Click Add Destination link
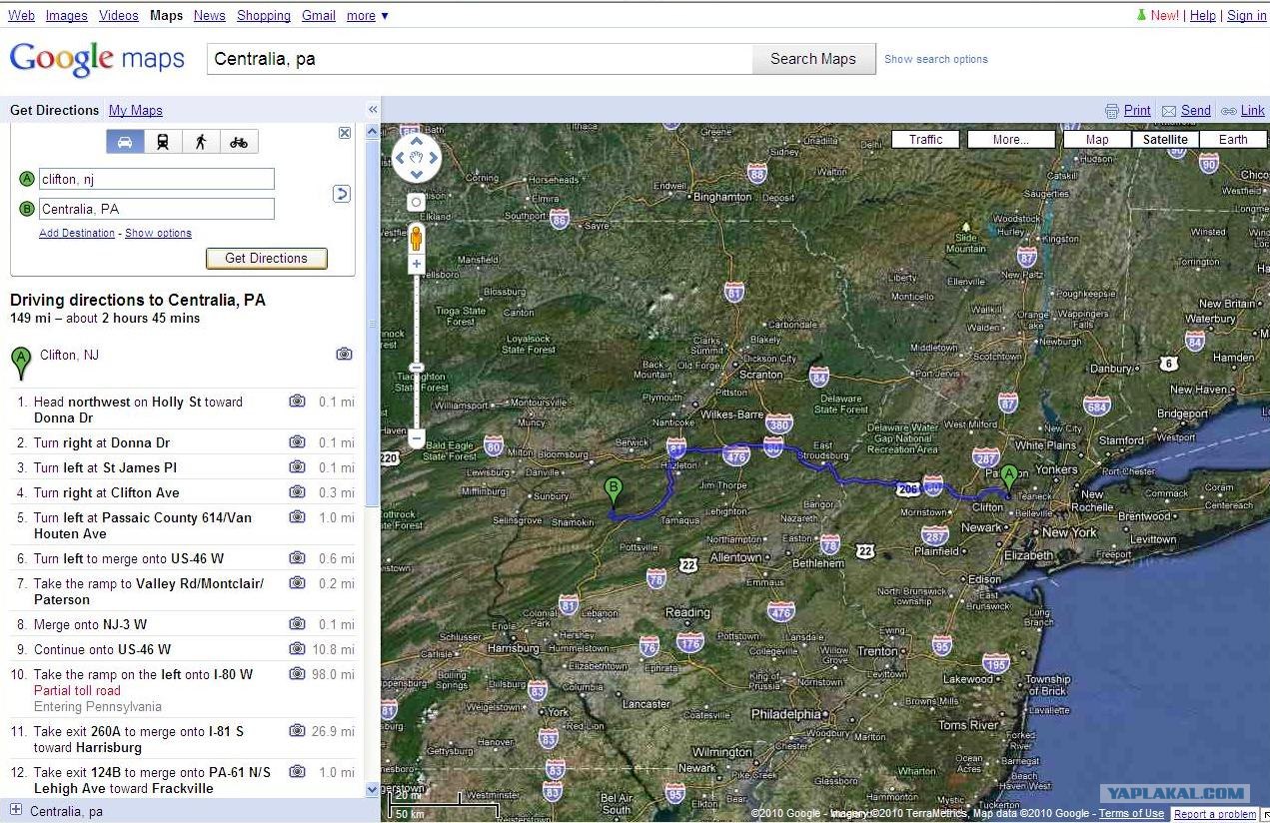 tap(77, 233)
